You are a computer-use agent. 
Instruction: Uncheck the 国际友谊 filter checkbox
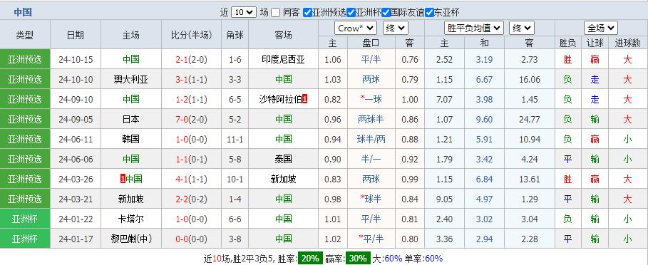click(386, 12)
